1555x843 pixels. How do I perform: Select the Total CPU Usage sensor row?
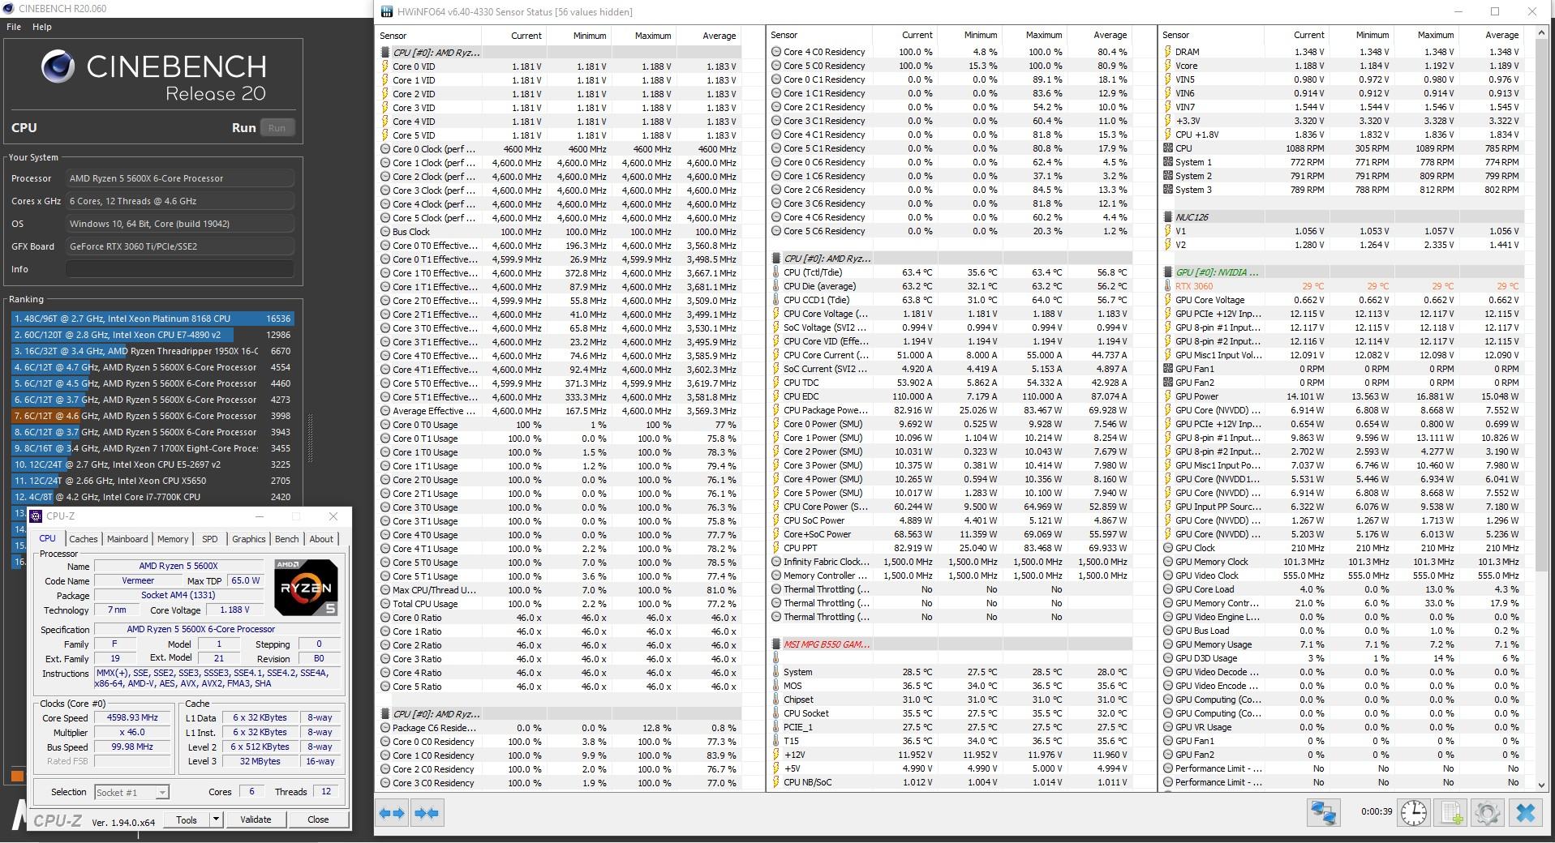pyautogui.click(x=559, y=604)
